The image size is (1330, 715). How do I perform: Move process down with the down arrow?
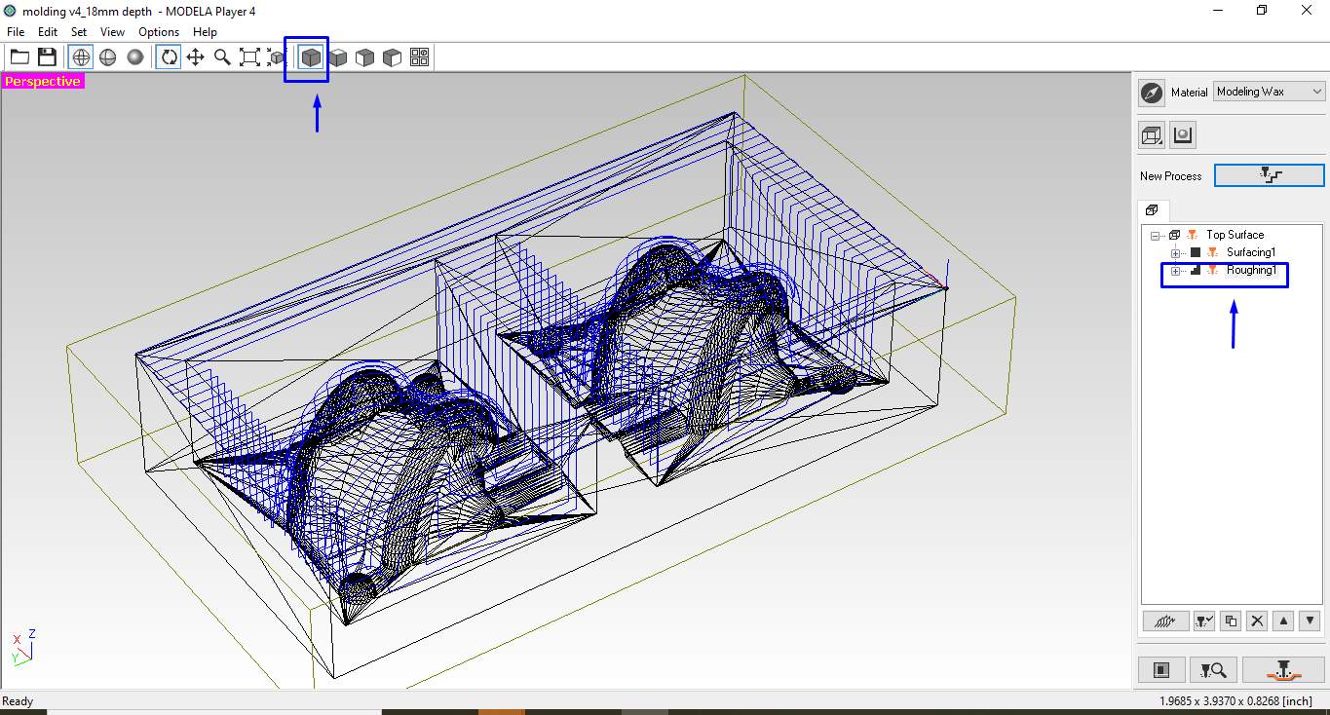1310,621
